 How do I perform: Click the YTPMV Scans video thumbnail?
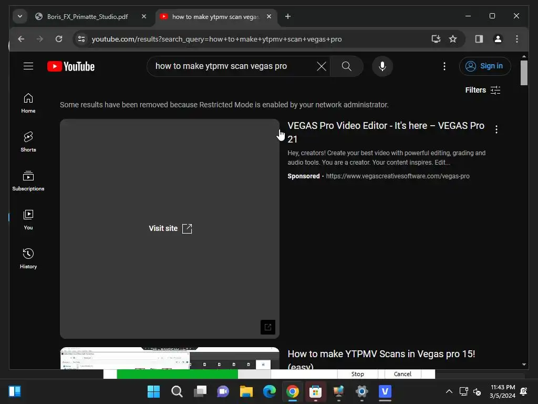pyautogui.click(x=170, y=358)
